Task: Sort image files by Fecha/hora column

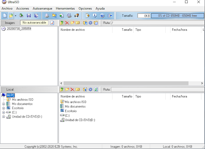Action: coord(186,30)
